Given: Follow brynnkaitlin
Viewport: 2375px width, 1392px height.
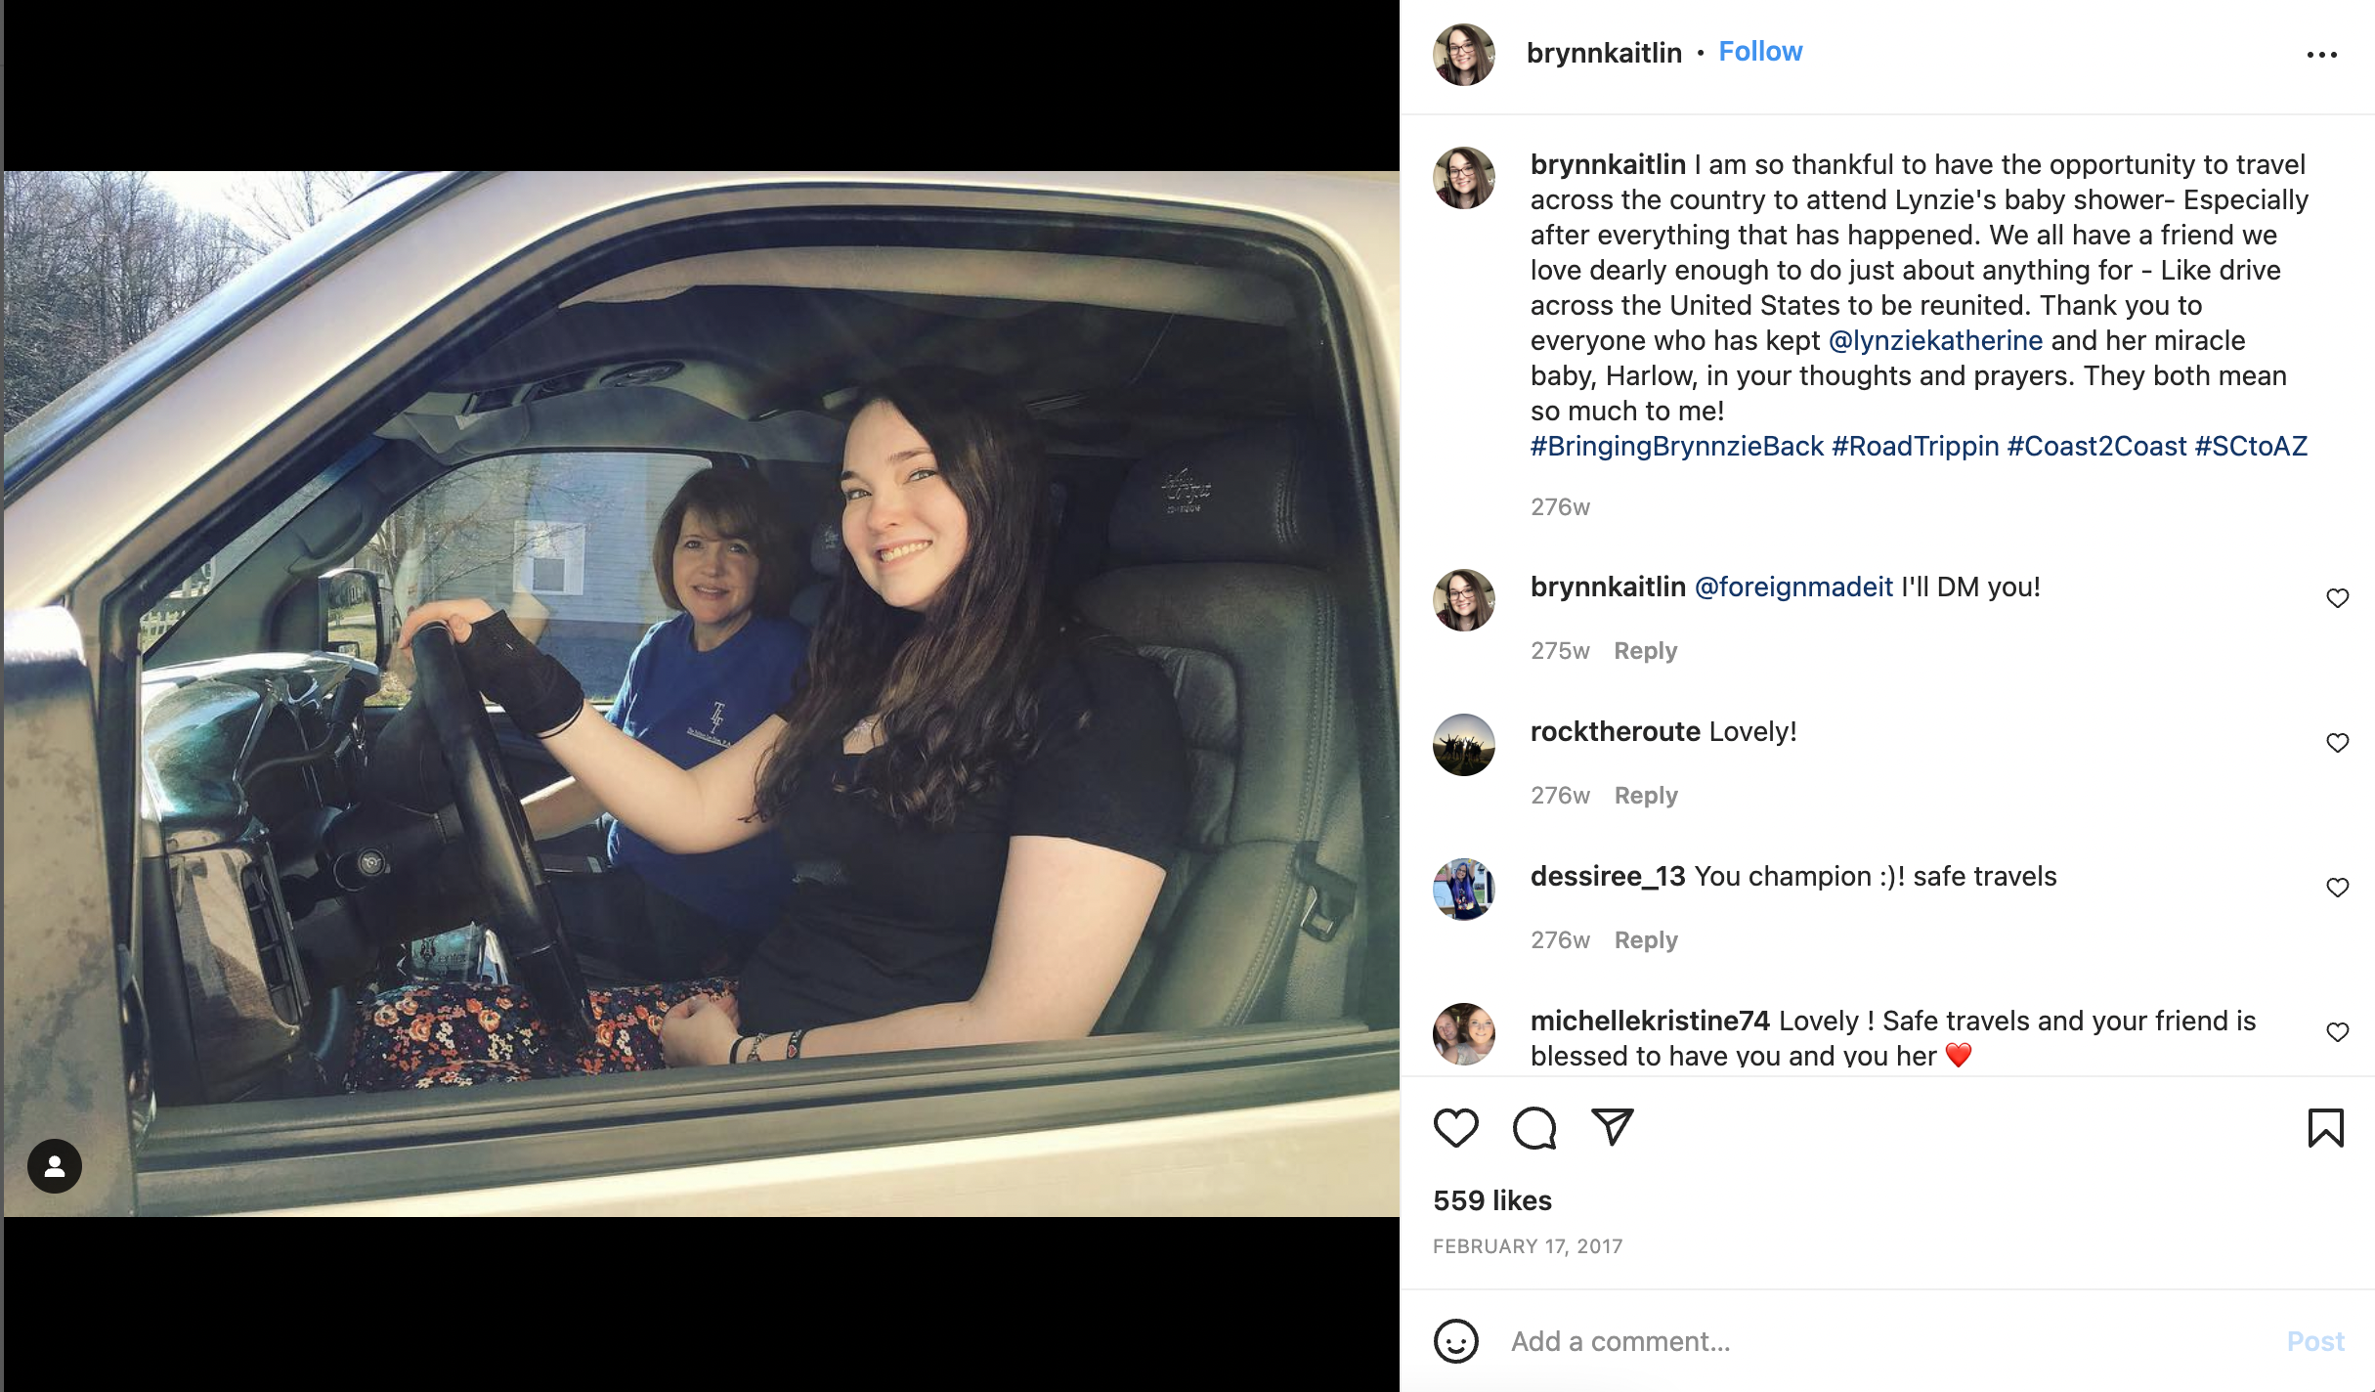Looking at the screenshot, I should (1760, 52).
